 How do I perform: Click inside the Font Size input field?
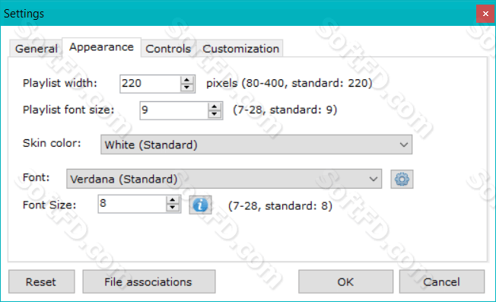tap(132, 204)
